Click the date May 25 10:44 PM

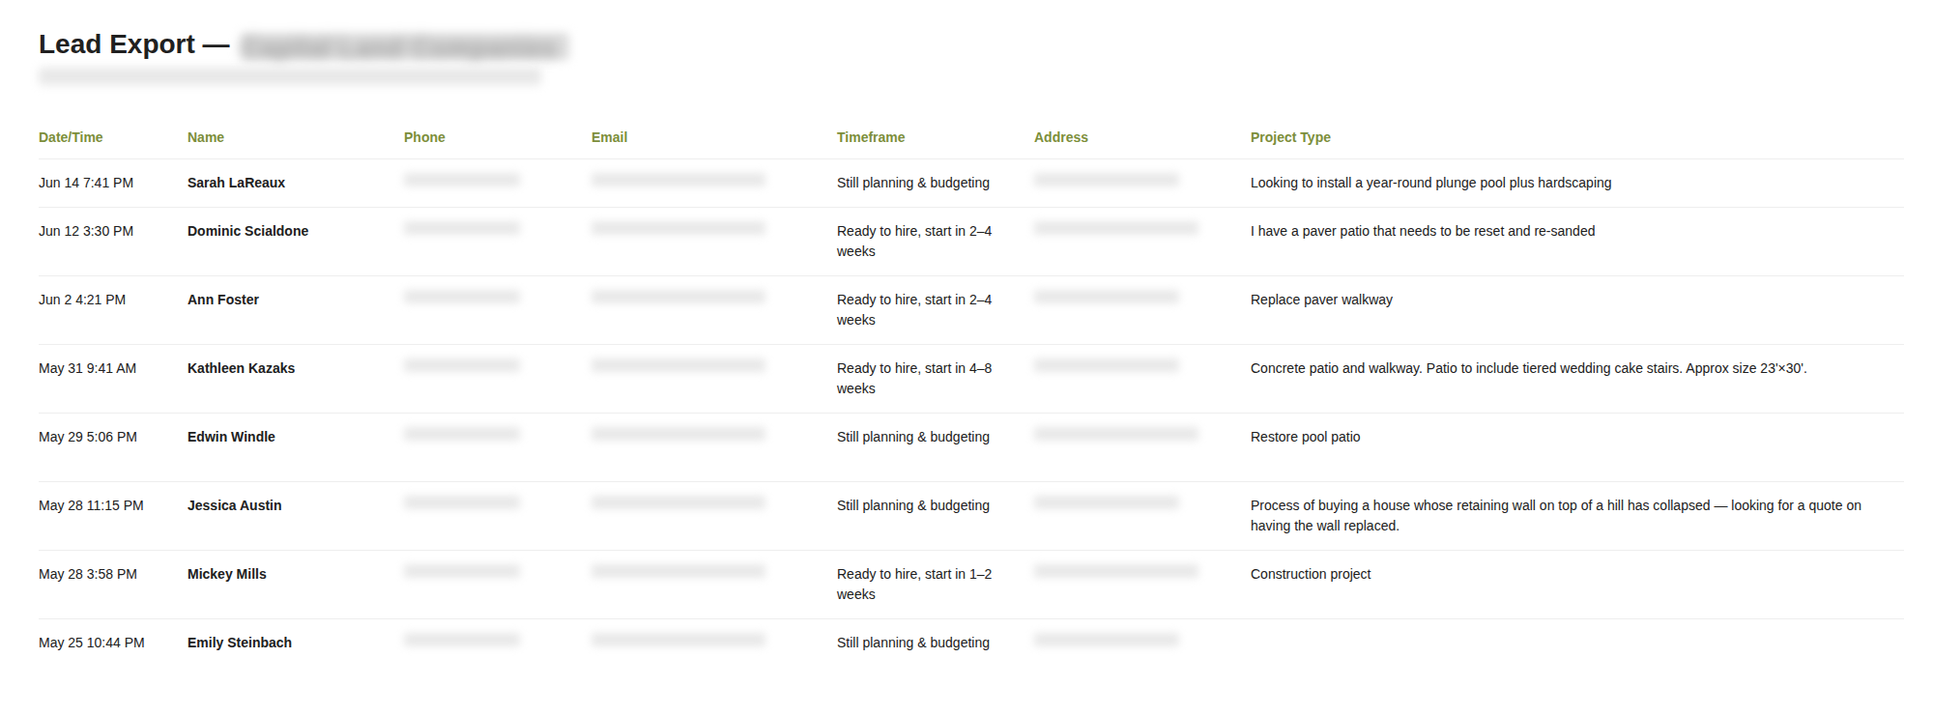point(92,643)
